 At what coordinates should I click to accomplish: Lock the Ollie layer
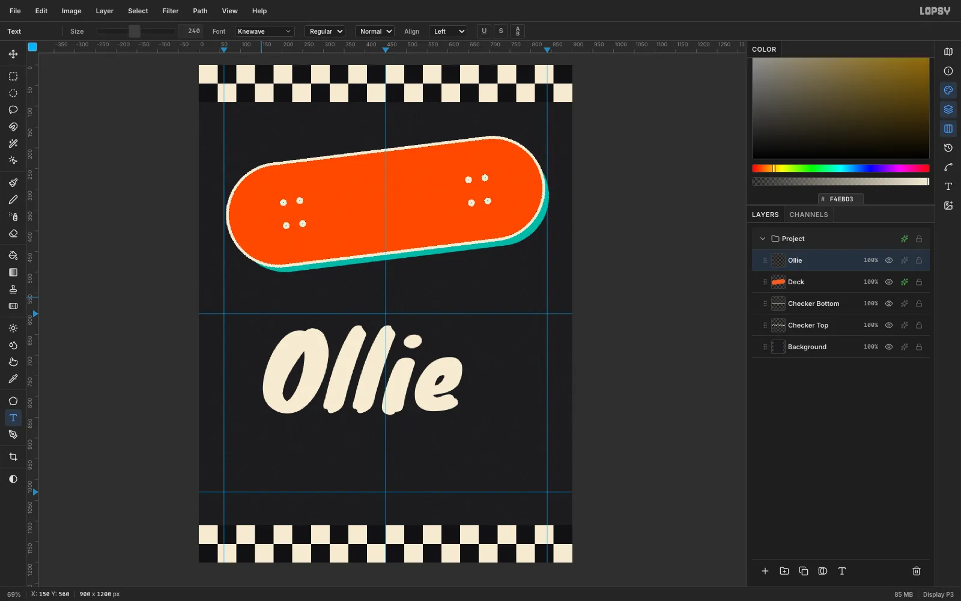tap(919, 260)
